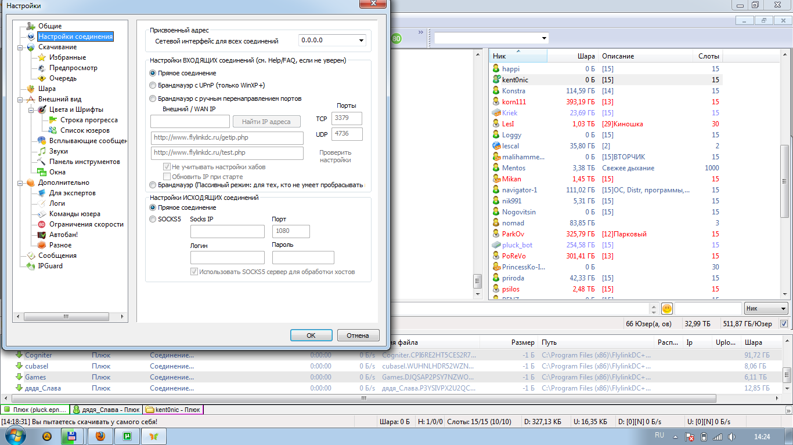Image resolution: width=793 pixels, height=445 pixels.
Task: Open the Избранные star icon entry
Action: pyautogui.click(x=42, y=57)
